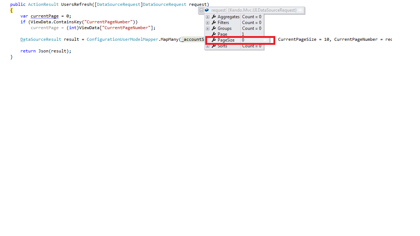Click the ConfigurationUserModelMapper class reference
This screenshot has width=420, height=236.
[x=122, y=39]
